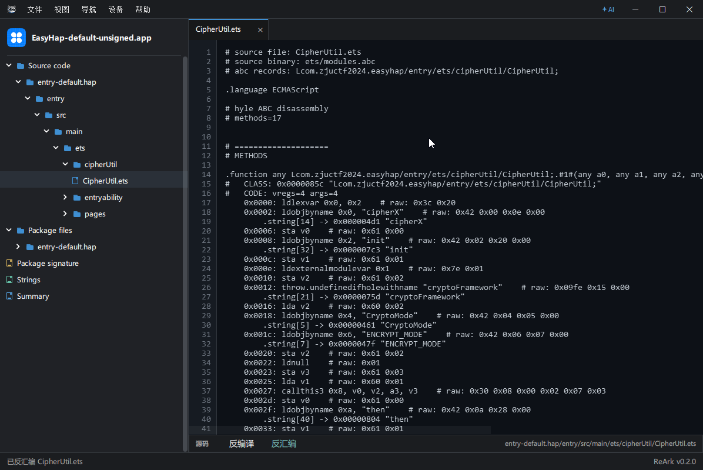Open the 视图 menu
This screenshot has height=470, width=703.
click(62, 9)
